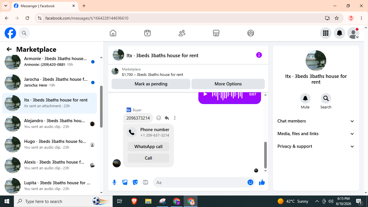Expand the Chat members section

click(x=316, y=121)
